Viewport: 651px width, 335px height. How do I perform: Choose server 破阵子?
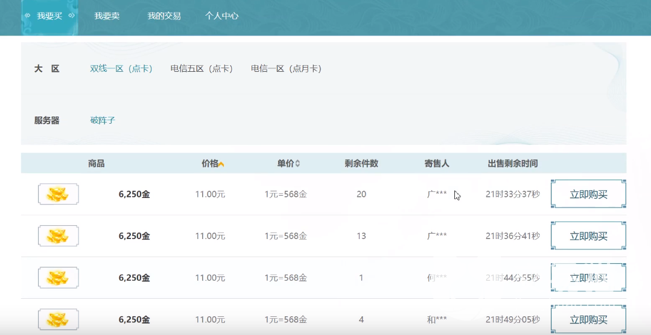click(103, 120)
